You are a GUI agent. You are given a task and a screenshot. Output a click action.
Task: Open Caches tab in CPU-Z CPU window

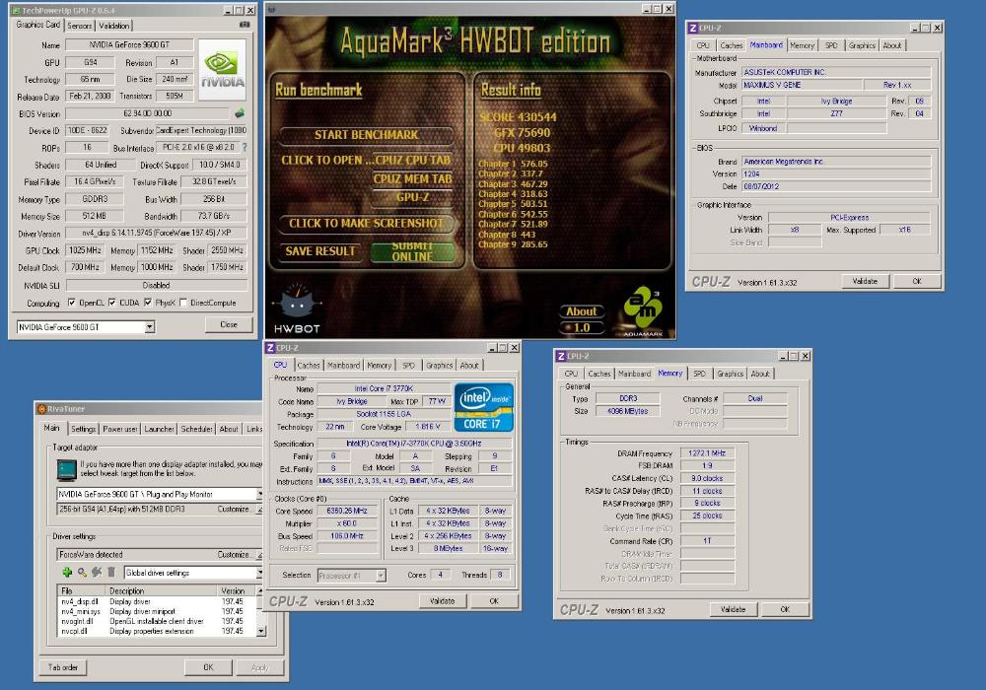coord(308,365)
